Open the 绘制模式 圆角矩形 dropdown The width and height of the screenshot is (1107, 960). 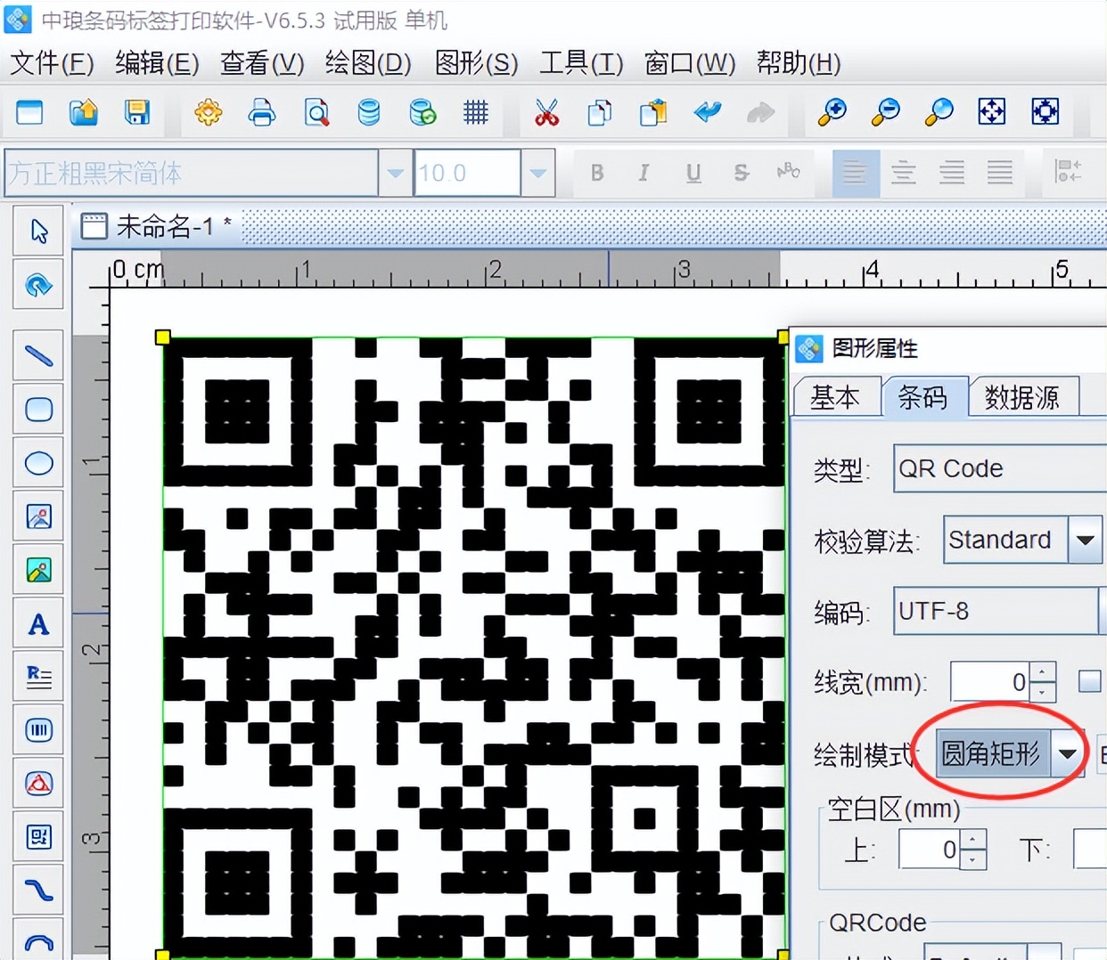[1068, 754]
